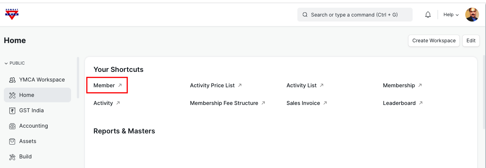The image size is (486, 168).
Task: Open the notifications bell
Action: 428,15
